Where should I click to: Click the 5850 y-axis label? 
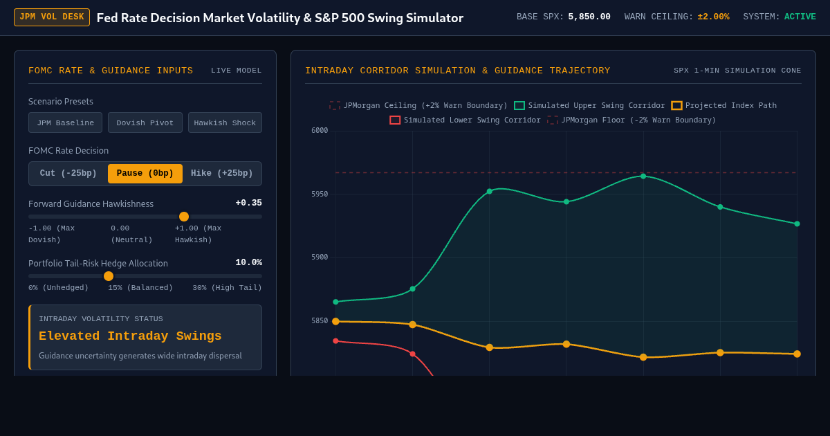click(320, 321)
